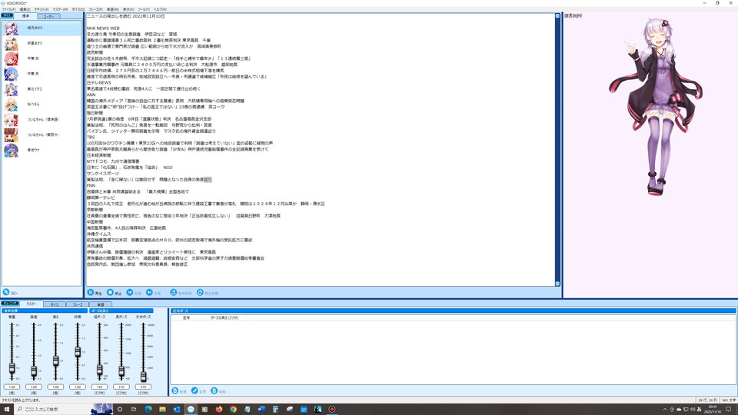
Task: Click the 新規 new symbol pause icon
Action: [x=175, y=391]
